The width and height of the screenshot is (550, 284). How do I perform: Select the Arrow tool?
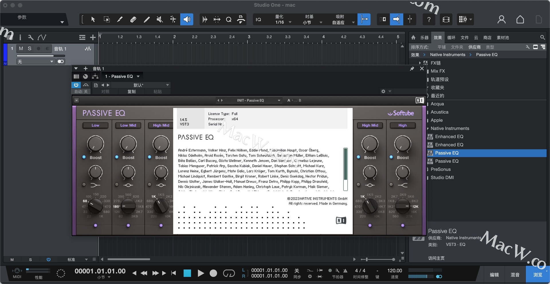93,19
